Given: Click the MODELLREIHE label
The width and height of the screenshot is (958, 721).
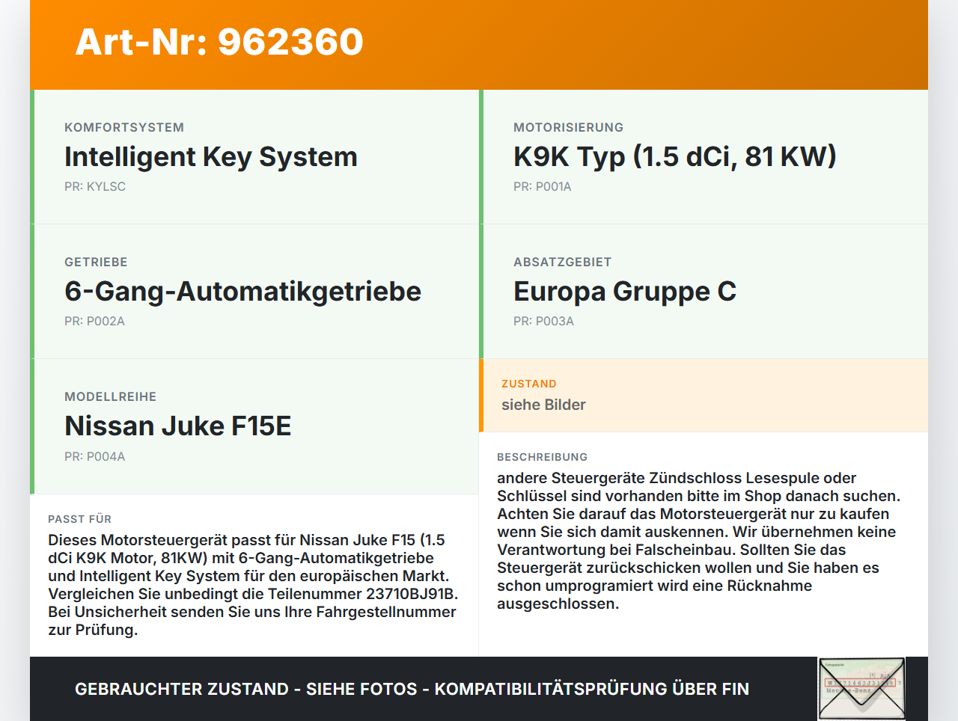Looking at the screenshot, I should point(110,396).
